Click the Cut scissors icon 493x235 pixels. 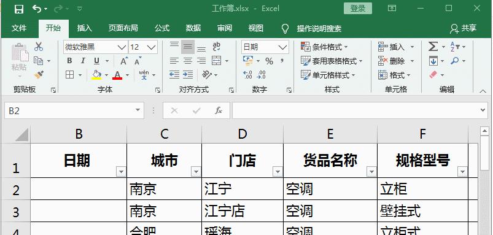coord(39,47)
